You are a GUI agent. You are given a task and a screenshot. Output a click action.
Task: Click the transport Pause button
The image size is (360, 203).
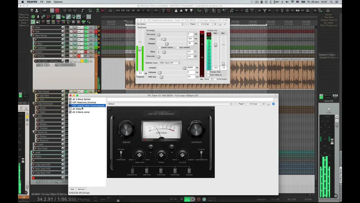click(193, 199)
